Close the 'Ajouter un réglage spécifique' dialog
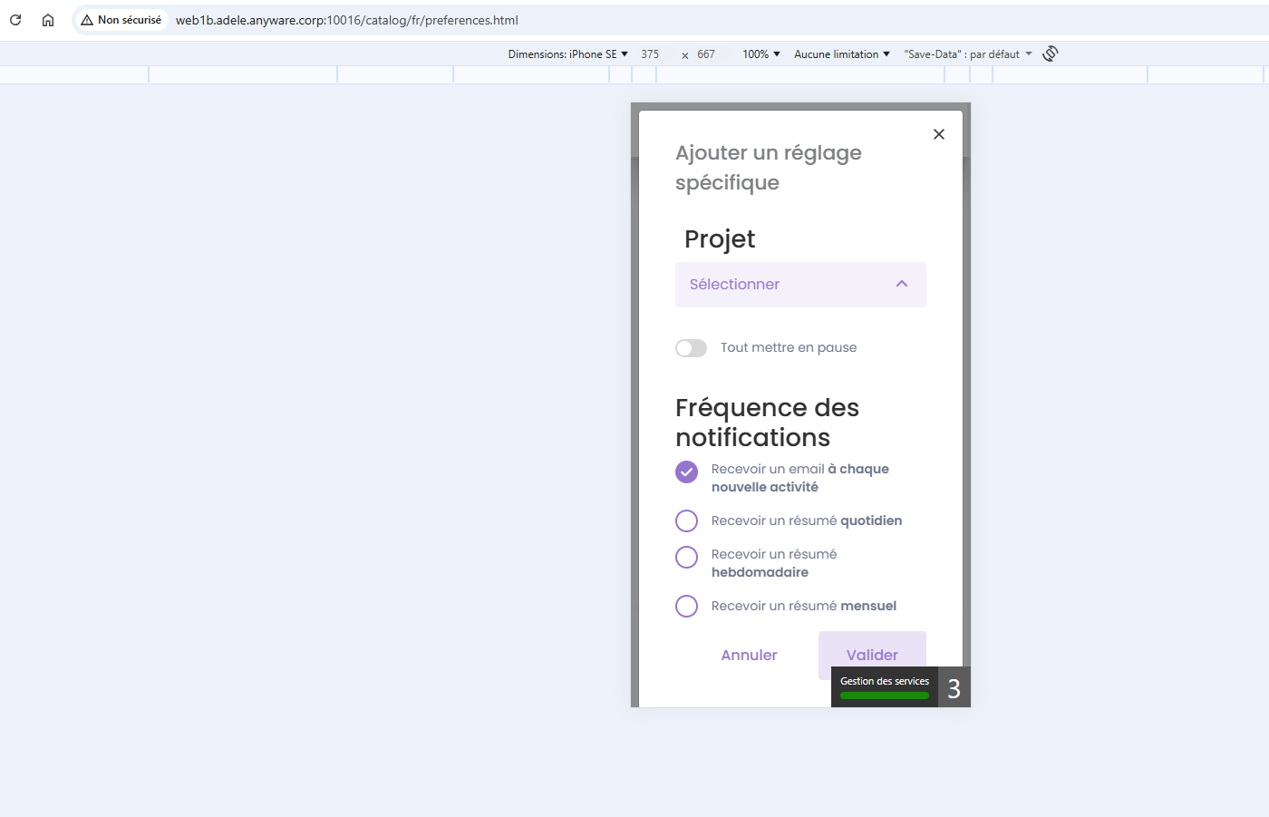This screenshot has height=817, width=1269. (x=938, y=134)
